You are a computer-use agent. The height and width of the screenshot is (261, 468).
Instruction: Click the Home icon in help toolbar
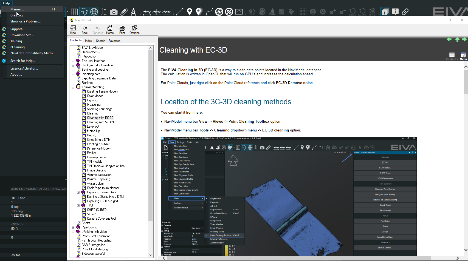point(110,30)
